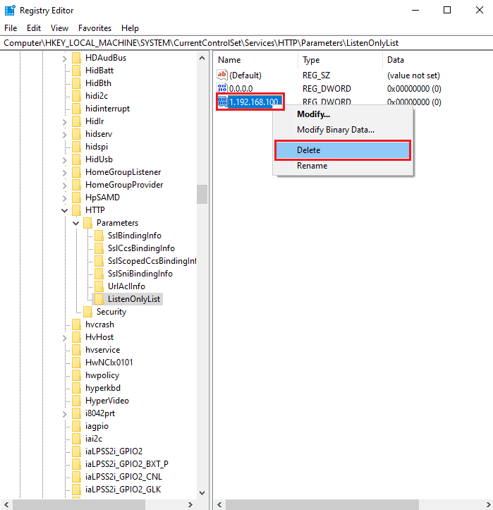Image resolution: width=493 pixels, height=510 pixels.
Task: Select the iaLPSS2i_GPIO2_BXT_P tree item
Action: (x=127, y=464)
